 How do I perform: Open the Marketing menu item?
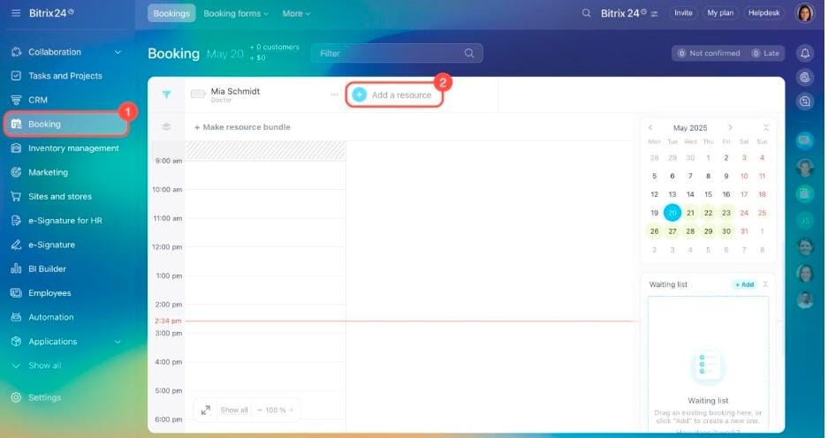(48, 172)
